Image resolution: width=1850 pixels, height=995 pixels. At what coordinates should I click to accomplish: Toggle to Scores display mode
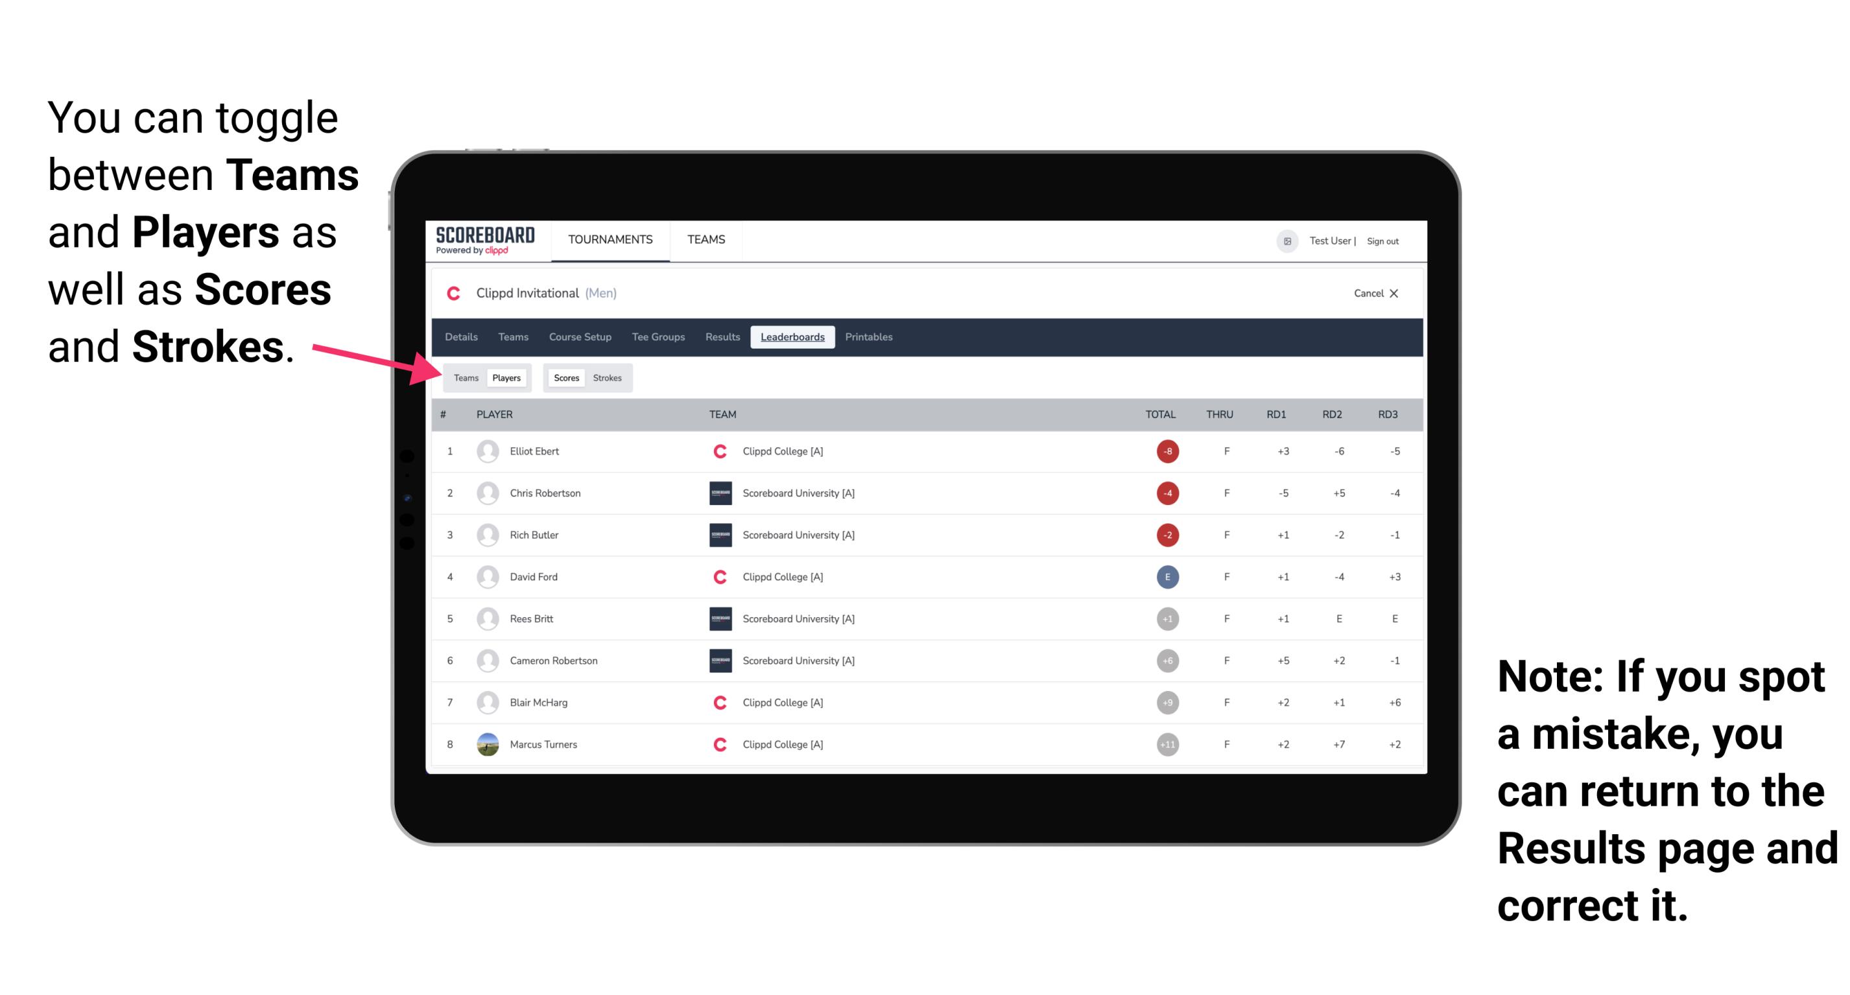(565, 377)
